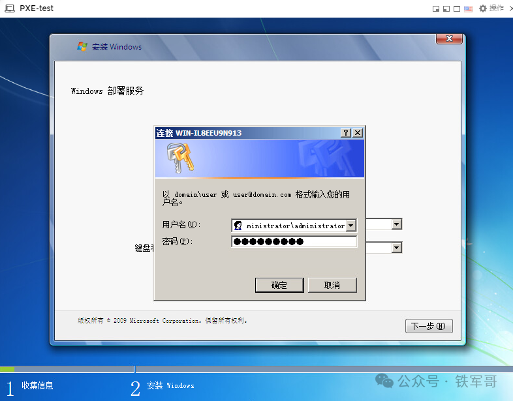Close the 连接 WIN-IL8EEU9N913 dialog
The width and height of the screenshot is (513, 401).
click(x=358, y=132)
